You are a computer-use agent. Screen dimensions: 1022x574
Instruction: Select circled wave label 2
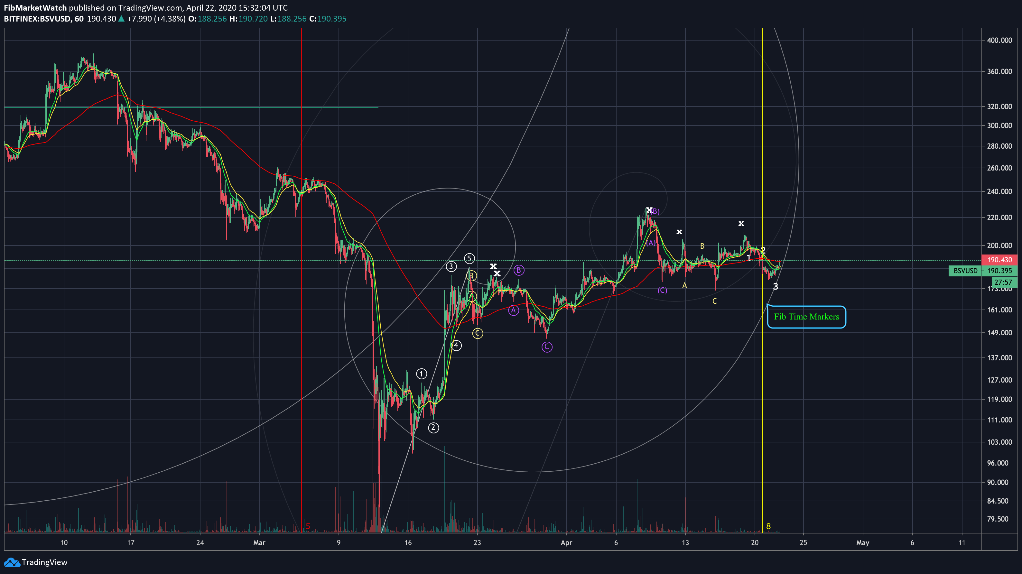pyautogui.click(x=433, y=428)
